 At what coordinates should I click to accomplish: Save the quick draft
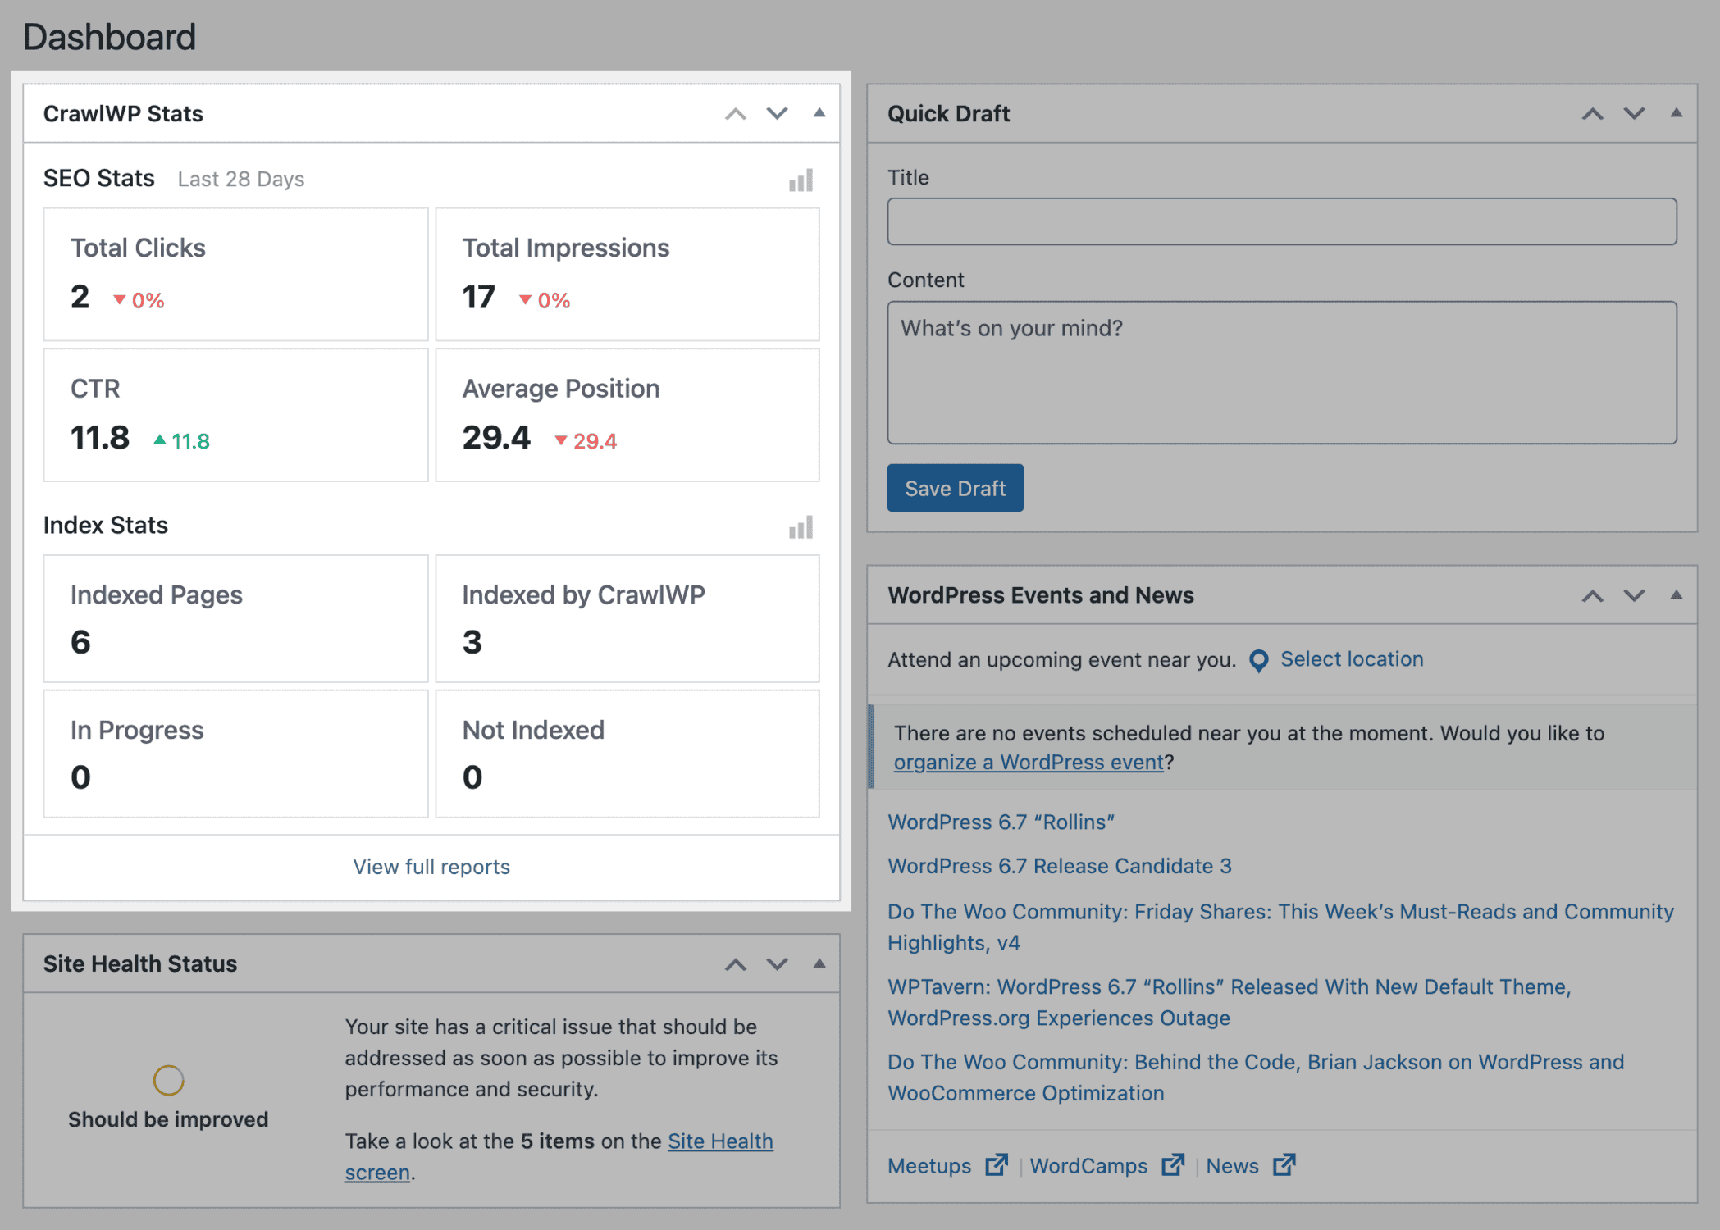955,488
